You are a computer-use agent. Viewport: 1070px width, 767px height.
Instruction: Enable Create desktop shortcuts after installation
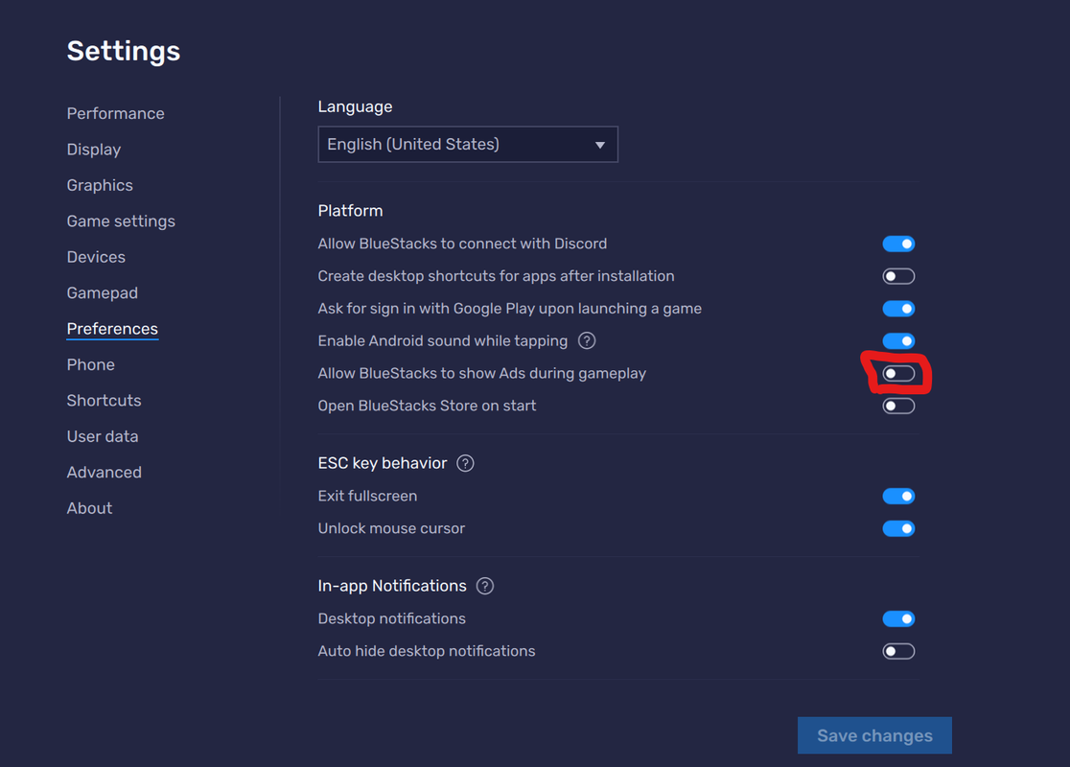point(898,276)
